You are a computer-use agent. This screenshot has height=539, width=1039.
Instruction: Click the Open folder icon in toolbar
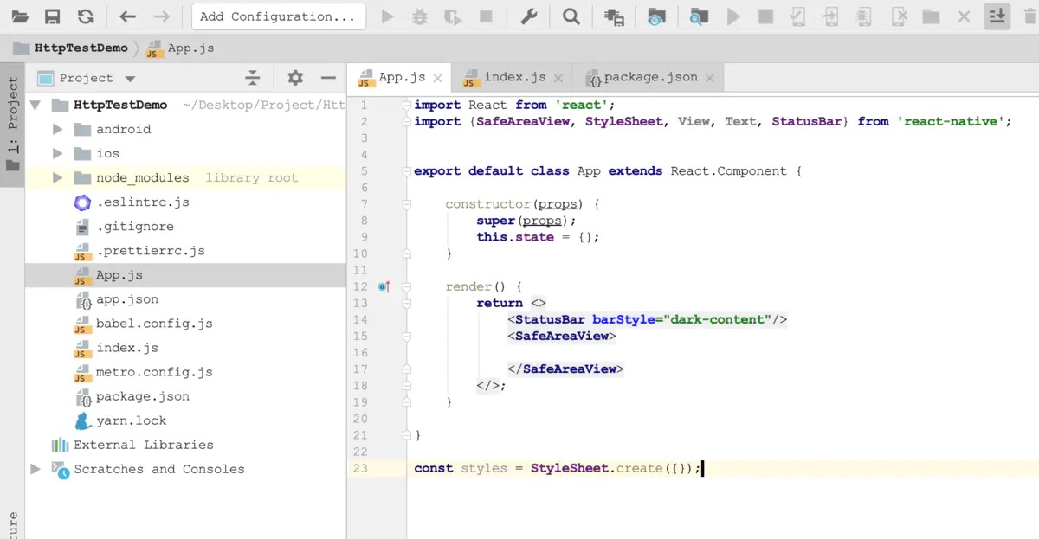pos(19,16)
